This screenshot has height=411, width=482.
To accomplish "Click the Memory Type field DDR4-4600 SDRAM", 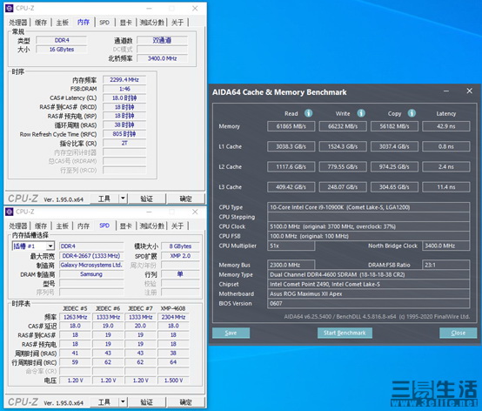I will (x=369, y=274).
